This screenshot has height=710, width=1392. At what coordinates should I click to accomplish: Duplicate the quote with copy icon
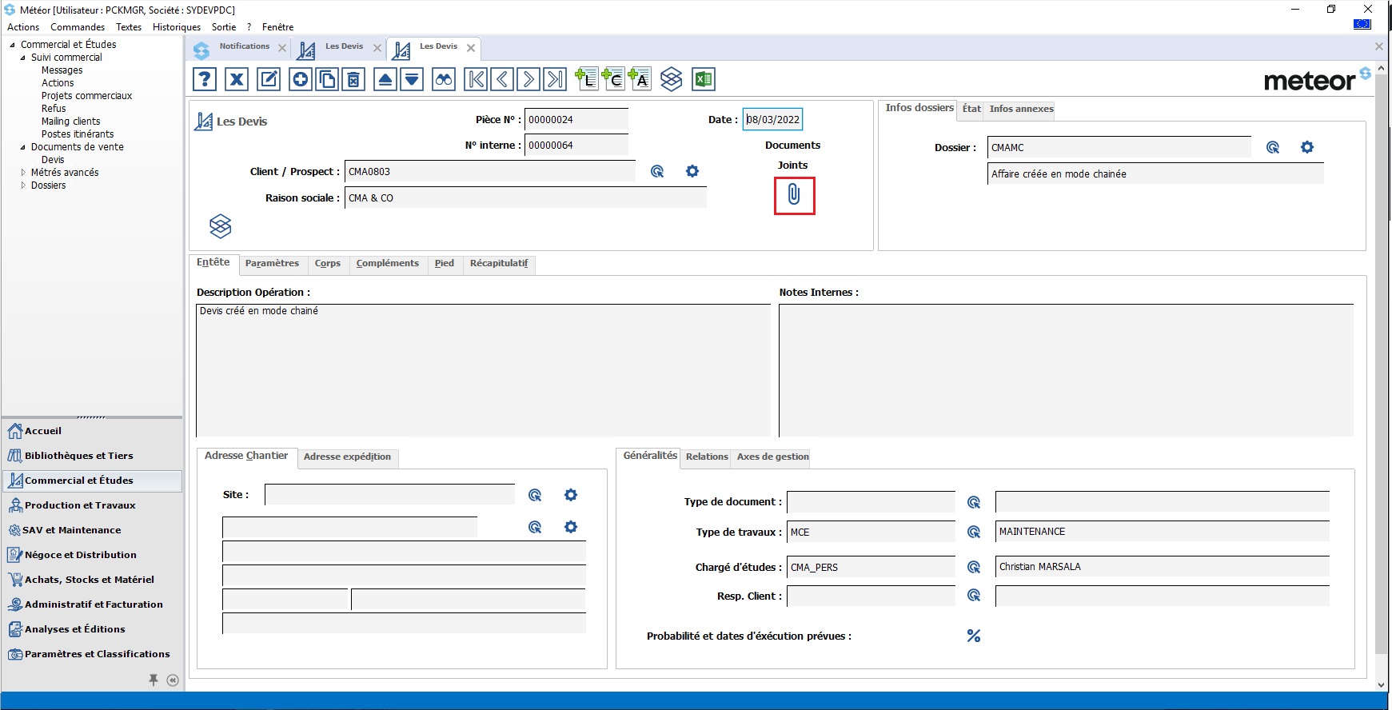(x=327, y=79)
